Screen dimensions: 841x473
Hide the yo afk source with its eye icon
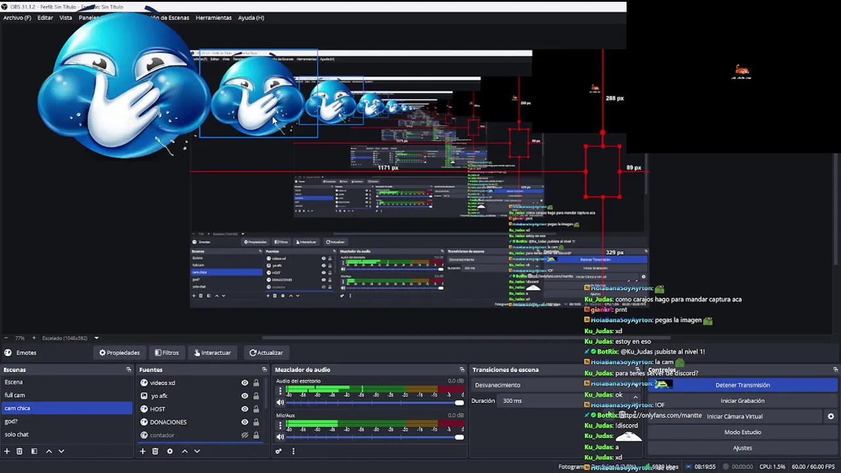(244, 396)
